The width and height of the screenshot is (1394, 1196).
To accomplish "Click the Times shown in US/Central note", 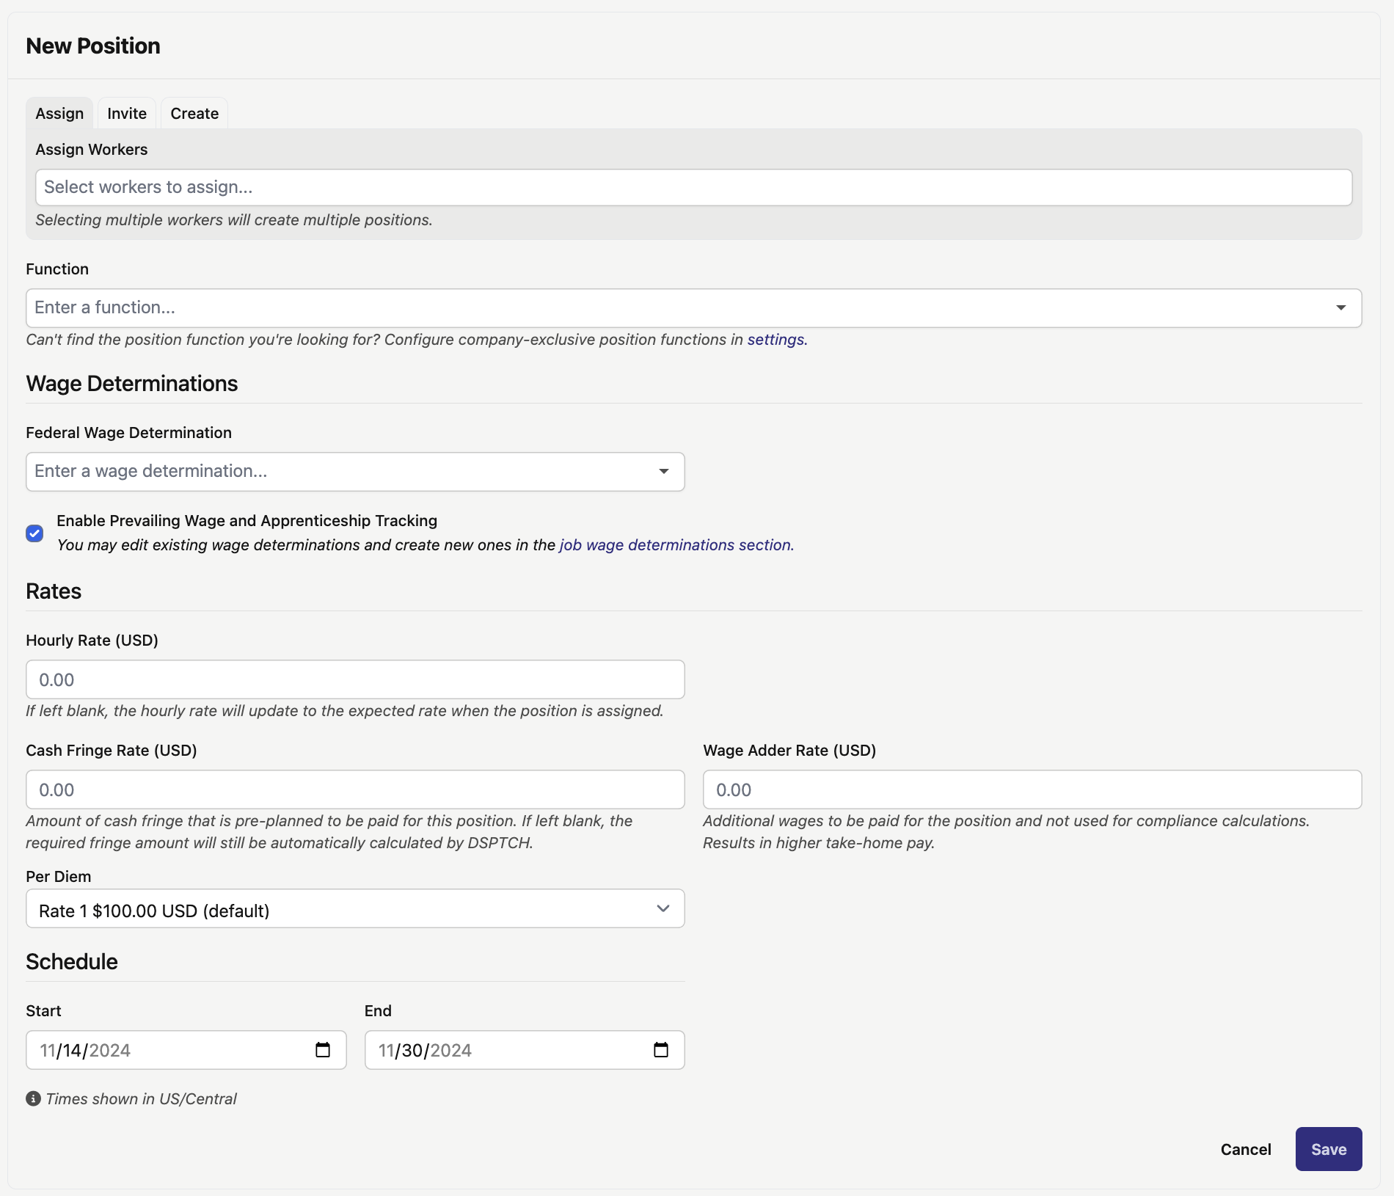I will click(x=141, y=1098).
